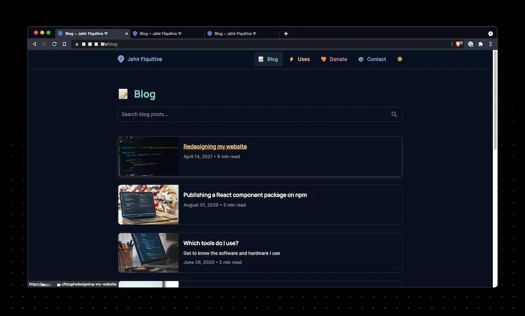Switch to the third Blog ~ Jahir Fiquitiva tab
The height and width of the screenshot is (316, 525).
coord(235,33)
